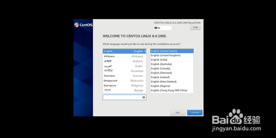Choose English (Hong Kong SAR China) locale
Screen dimensions: 276x138
172,90
